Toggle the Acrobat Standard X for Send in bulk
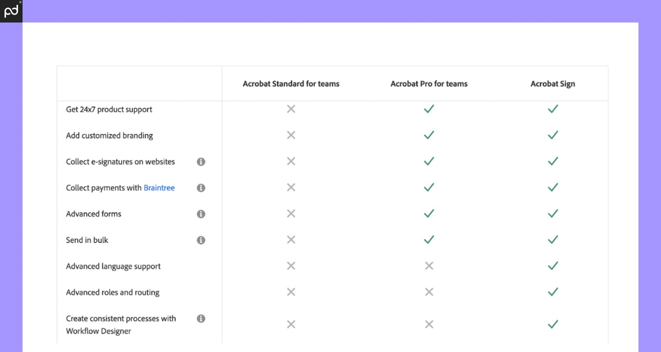The width and height of the screenshot is (661, 352). (290, 240)
